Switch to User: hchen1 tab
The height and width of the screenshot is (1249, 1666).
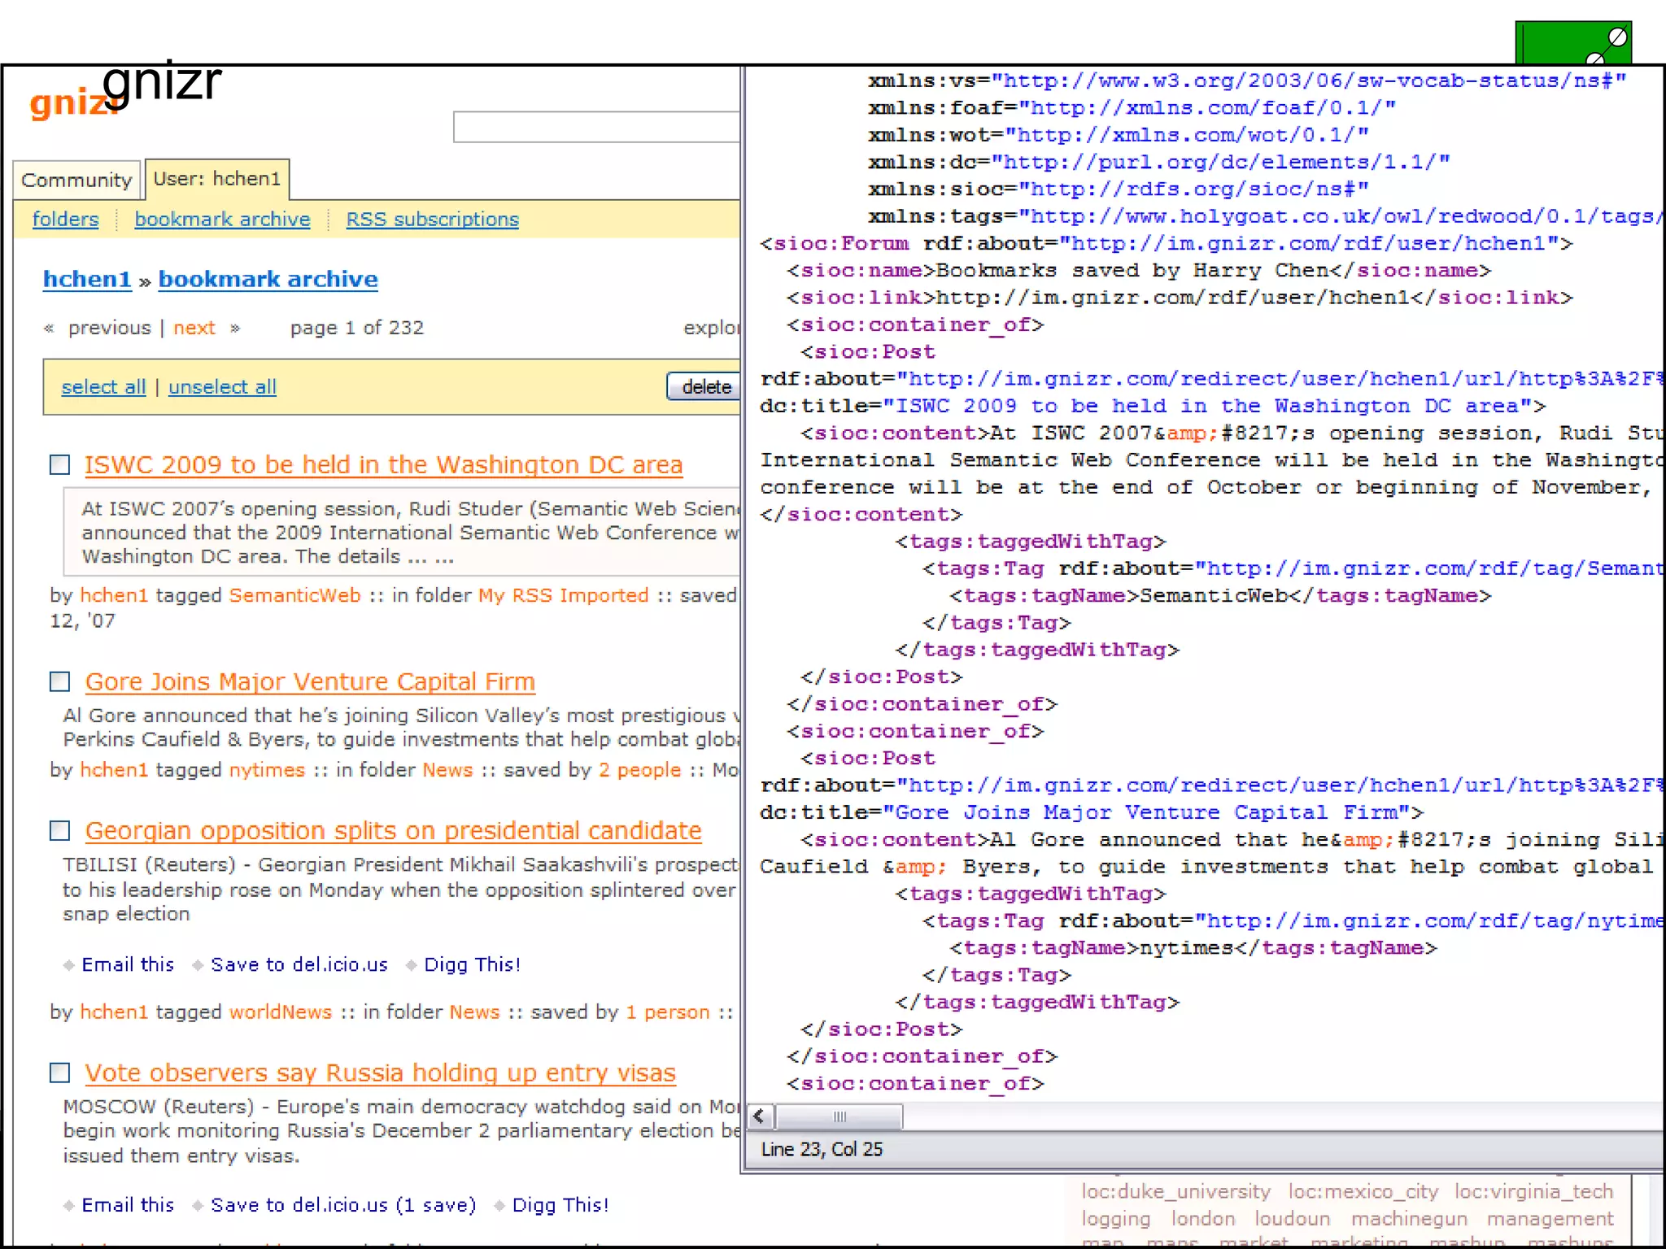pos(216,179)
